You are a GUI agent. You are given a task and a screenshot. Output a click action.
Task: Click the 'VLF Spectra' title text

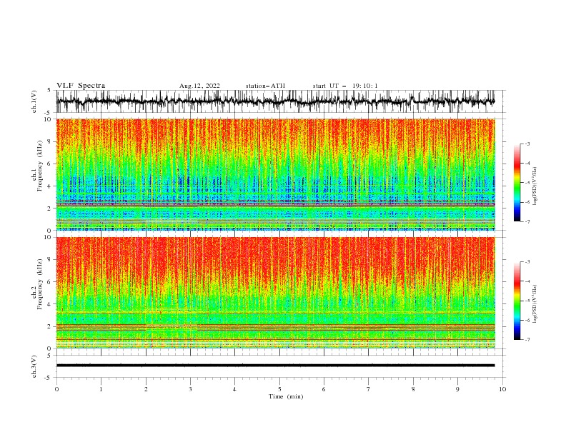coord(81,86)
